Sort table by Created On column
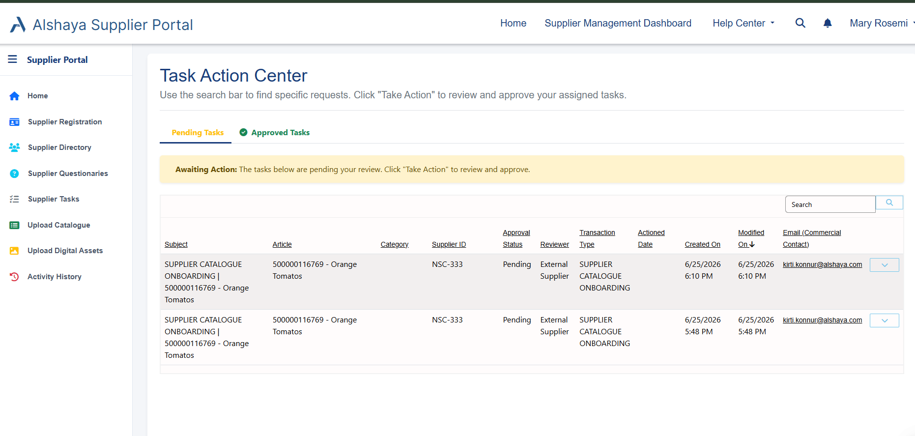This screenshot has width=915, height=436. click(x=703, y=244)
